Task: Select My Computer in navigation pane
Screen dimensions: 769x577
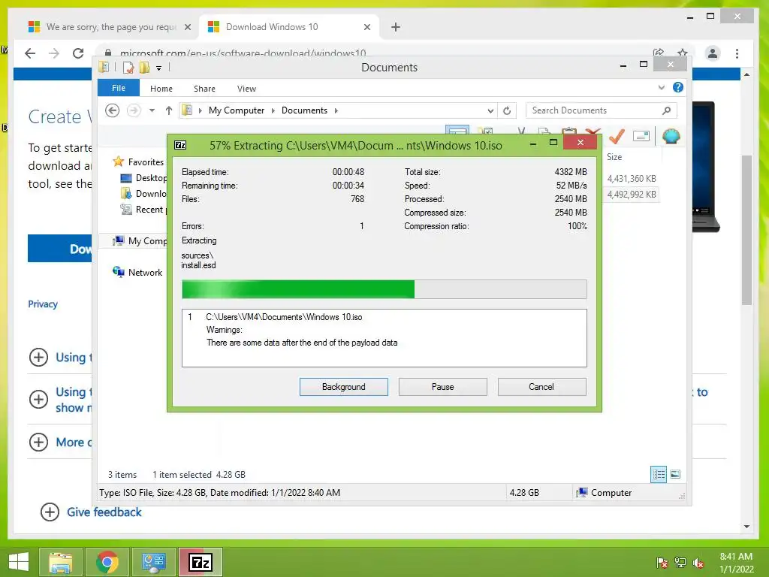Action: (x=140, y=241)
